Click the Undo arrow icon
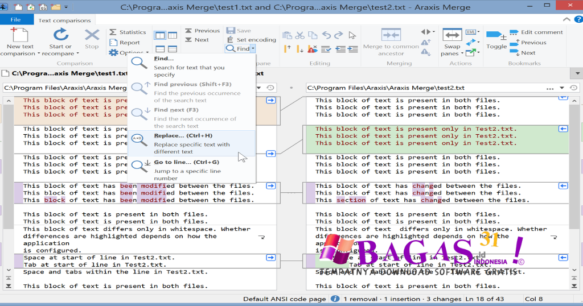The image size is (583, 306). (326, 35)
